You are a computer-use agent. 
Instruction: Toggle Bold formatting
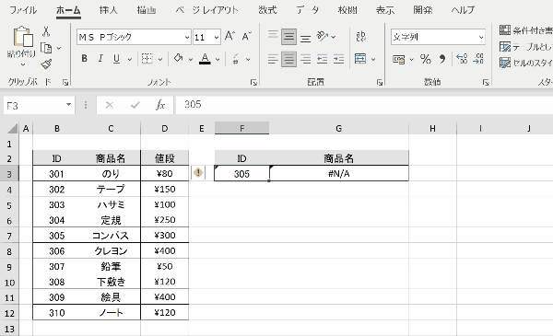click(x=84, y=59)
